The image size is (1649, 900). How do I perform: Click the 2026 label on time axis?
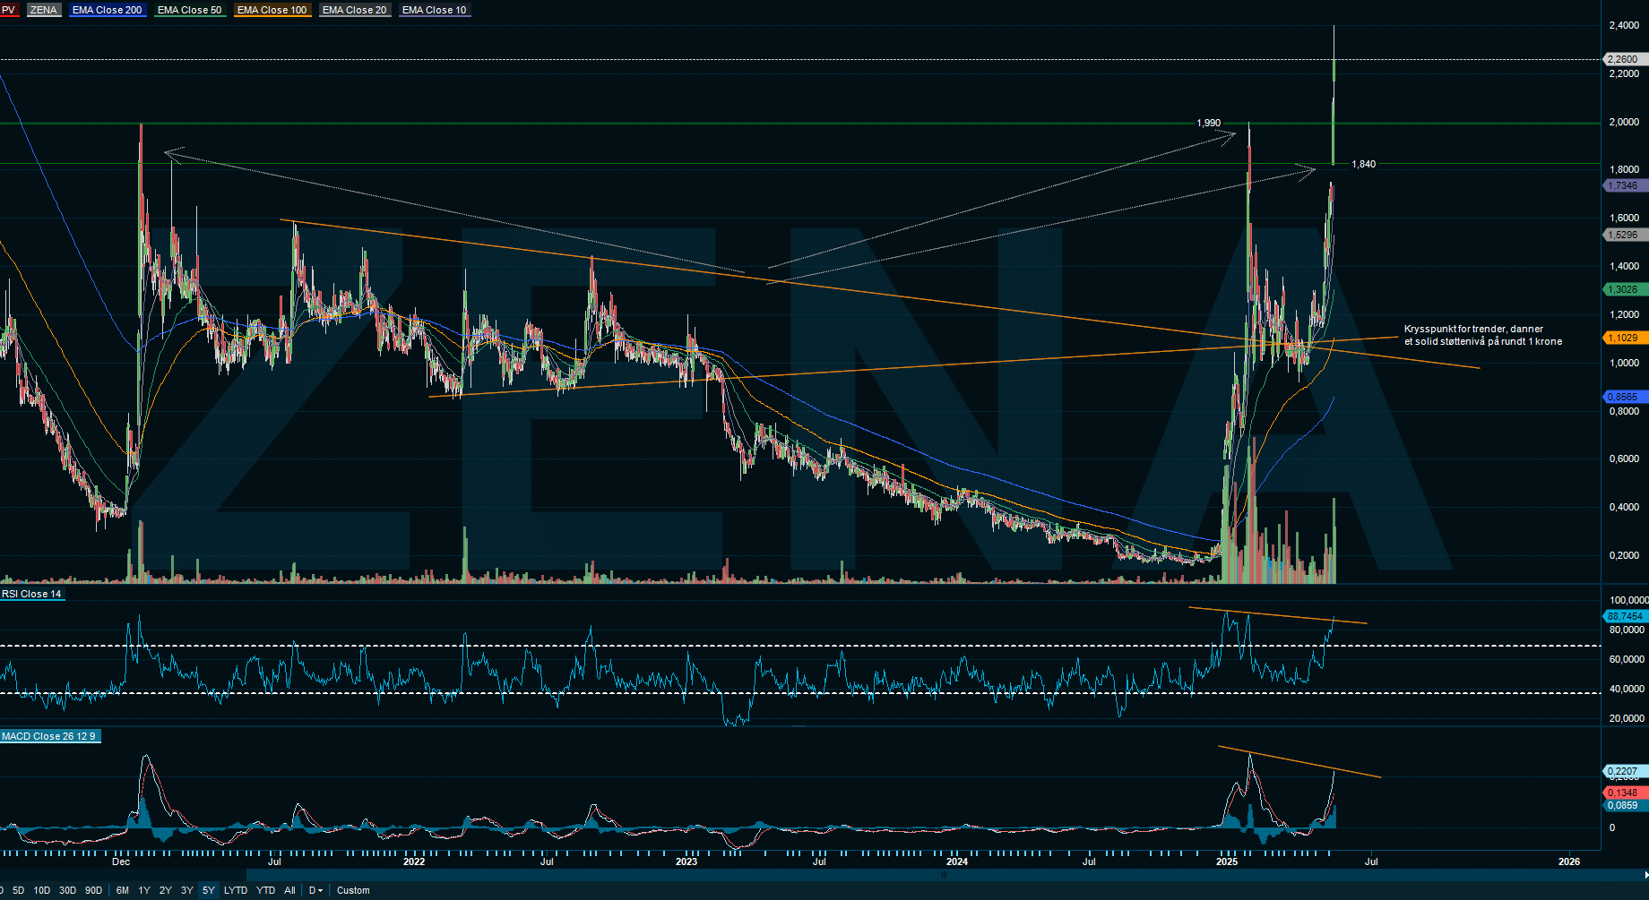[1569, 861]
